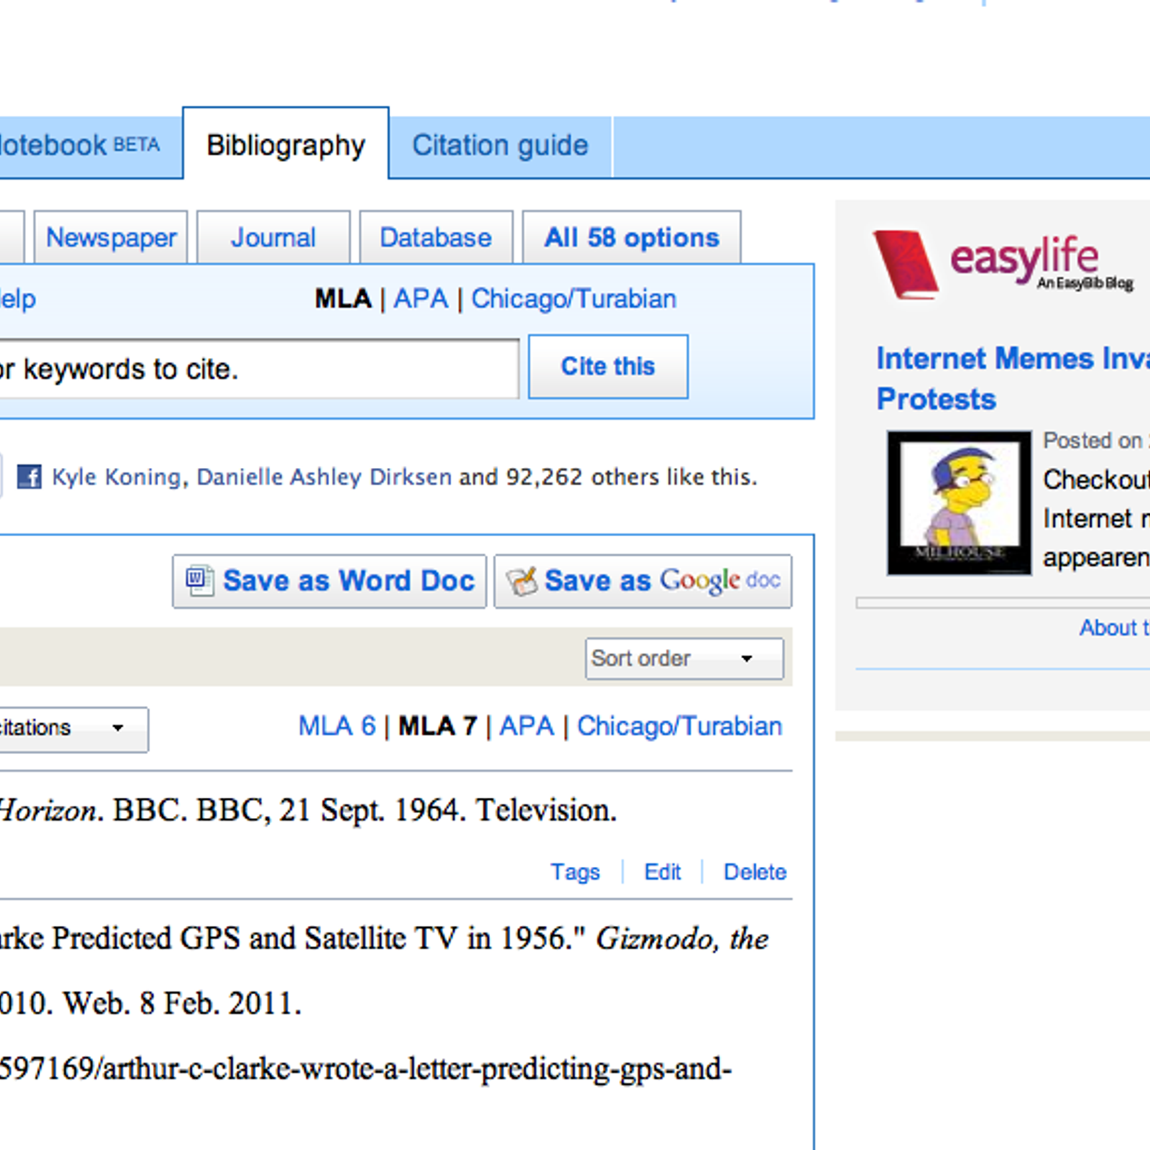Click the arthur-c-clarke URL line of citation
Image resolution: width=1150 pixels, height=1150 pixels.
click(x=365, y=1069)
